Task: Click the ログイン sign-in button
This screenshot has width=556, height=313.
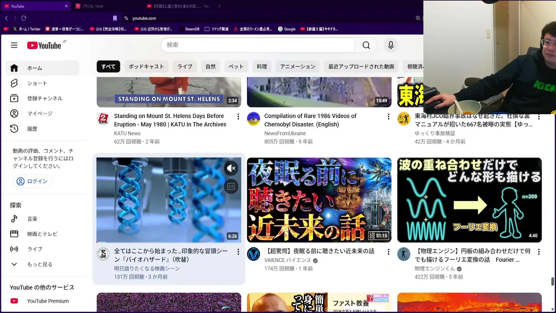Action: pyautogui.click(x=32, y=181)
